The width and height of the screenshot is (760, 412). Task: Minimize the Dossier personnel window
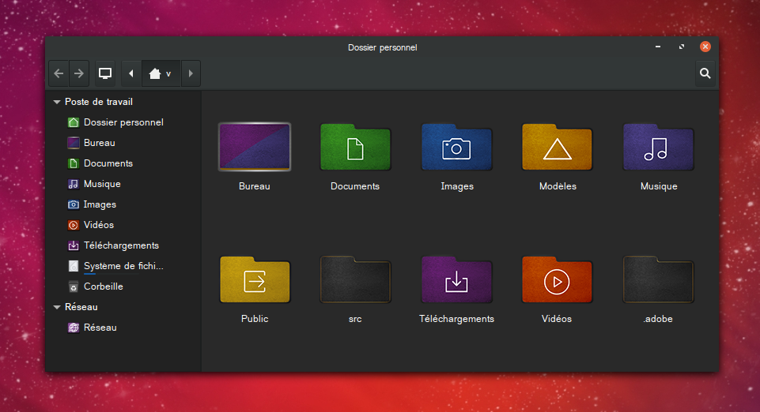tap(658, 47)
